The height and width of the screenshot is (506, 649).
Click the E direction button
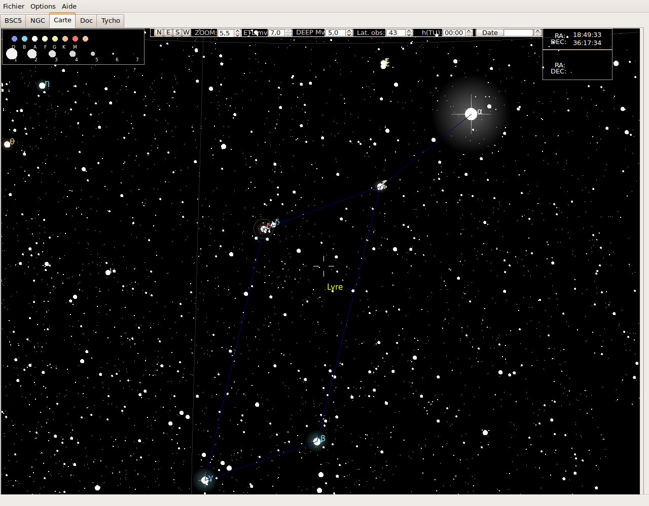click(x=168, y=32)
